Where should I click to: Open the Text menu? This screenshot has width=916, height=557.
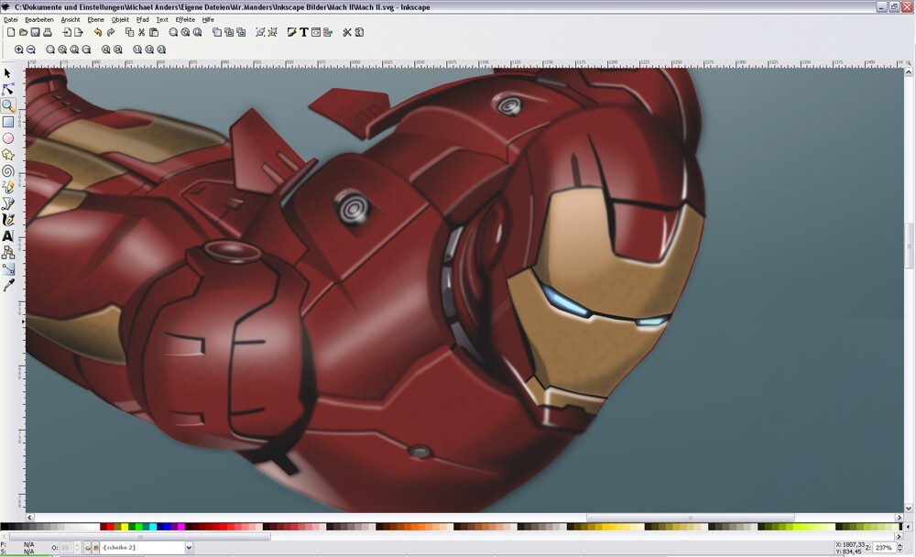tap(162, 20)
